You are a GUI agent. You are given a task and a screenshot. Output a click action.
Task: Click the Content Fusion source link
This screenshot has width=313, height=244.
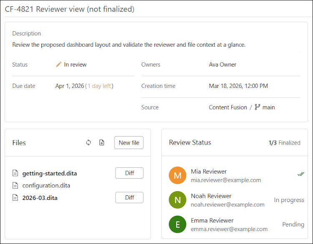tap(228, 107)
